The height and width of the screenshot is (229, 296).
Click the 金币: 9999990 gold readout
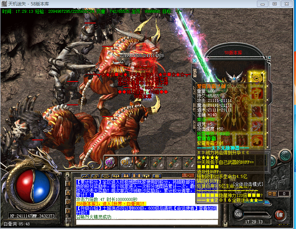pos(146,11)
